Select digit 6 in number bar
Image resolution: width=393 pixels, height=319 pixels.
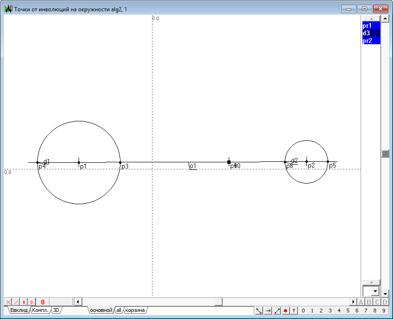[357, 311]
